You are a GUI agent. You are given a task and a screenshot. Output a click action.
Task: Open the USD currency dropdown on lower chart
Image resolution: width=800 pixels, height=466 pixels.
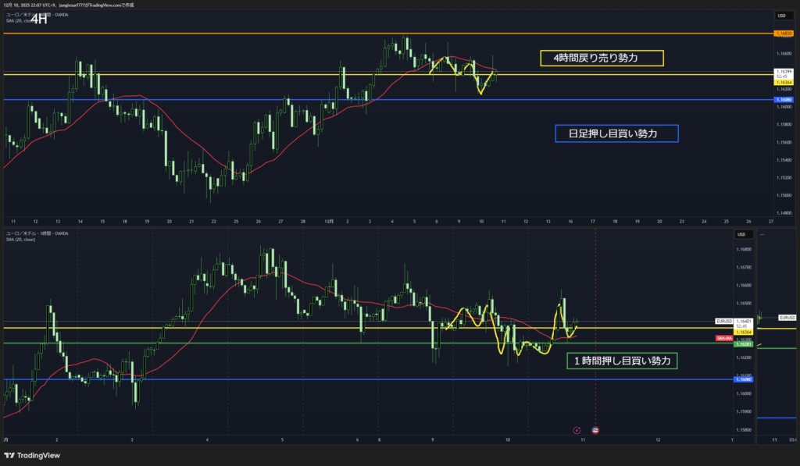[741, 233]
